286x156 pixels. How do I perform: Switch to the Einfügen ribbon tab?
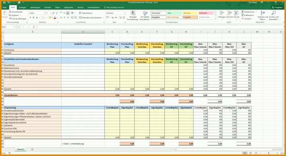click(x=22, y=8)
